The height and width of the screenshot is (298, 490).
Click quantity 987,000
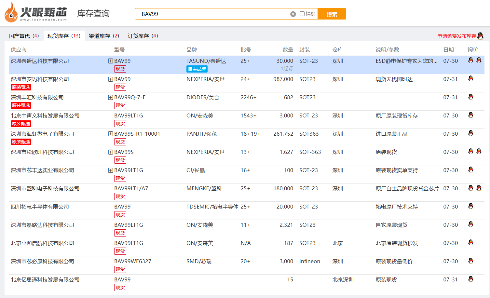(x=283, y=79)
